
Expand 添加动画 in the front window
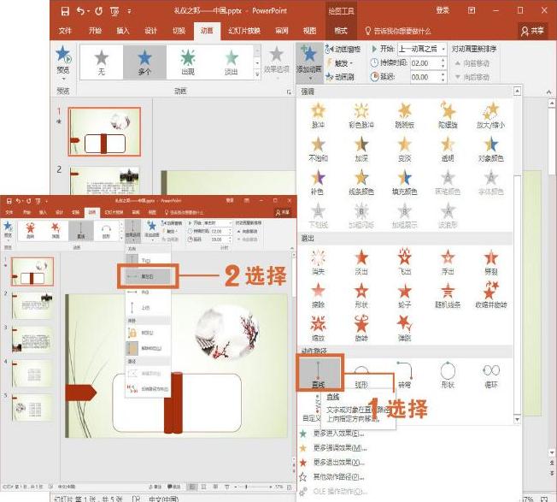click(x=152, y=230)
